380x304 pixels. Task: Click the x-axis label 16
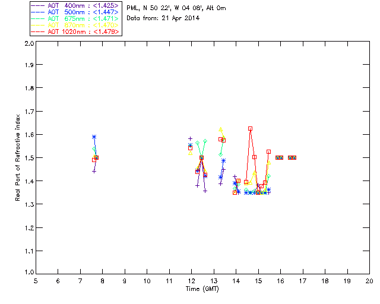[x=280, y=281]
